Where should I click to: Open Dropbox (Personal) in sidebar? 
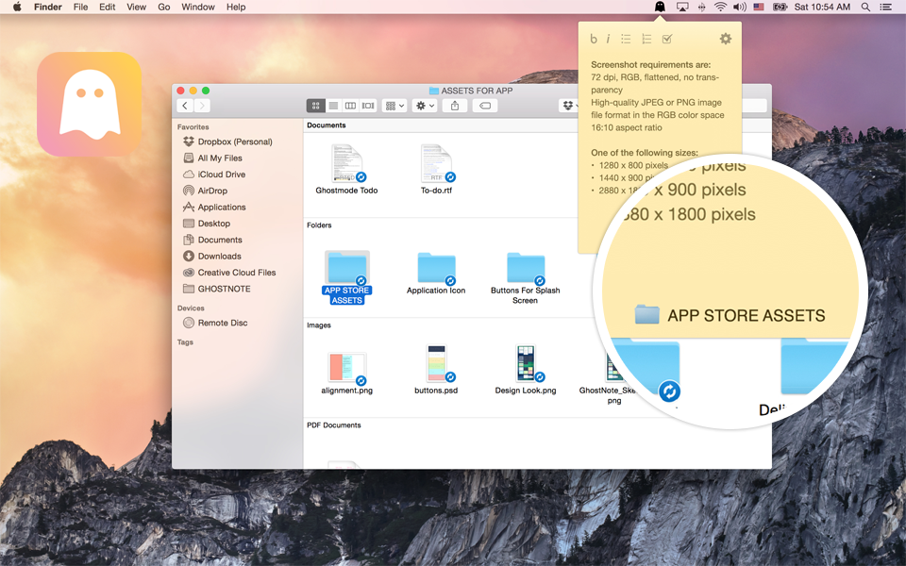point(235,141)
